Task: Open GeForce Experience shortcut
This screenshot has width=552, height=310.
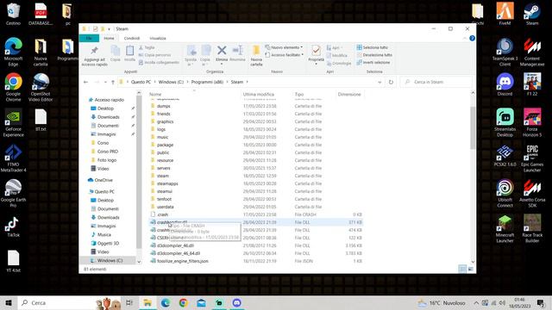Action: (x=14, y=122)
